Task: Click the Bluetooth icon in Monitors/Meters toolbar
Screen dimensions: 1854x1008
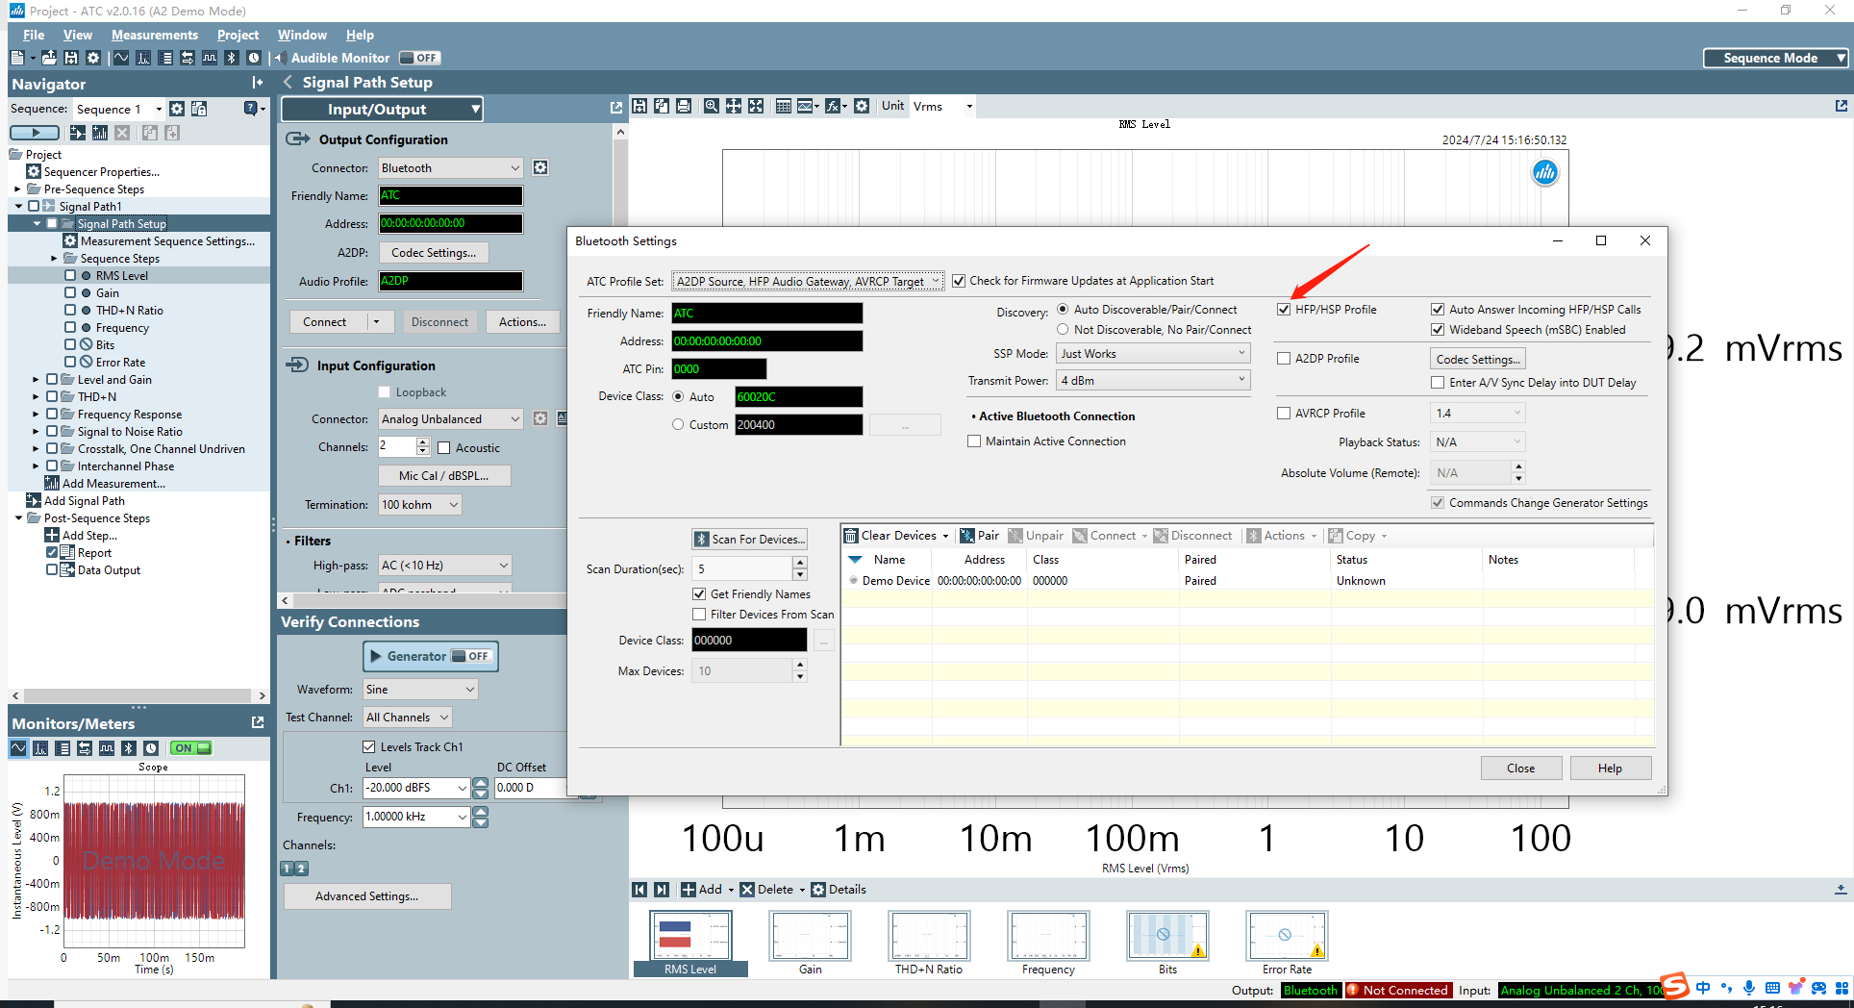Action: [x=129, y=747]
